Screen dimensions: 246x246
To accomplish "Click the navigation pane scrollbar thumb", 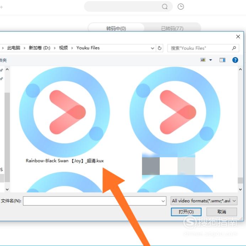I will (7, 137).
